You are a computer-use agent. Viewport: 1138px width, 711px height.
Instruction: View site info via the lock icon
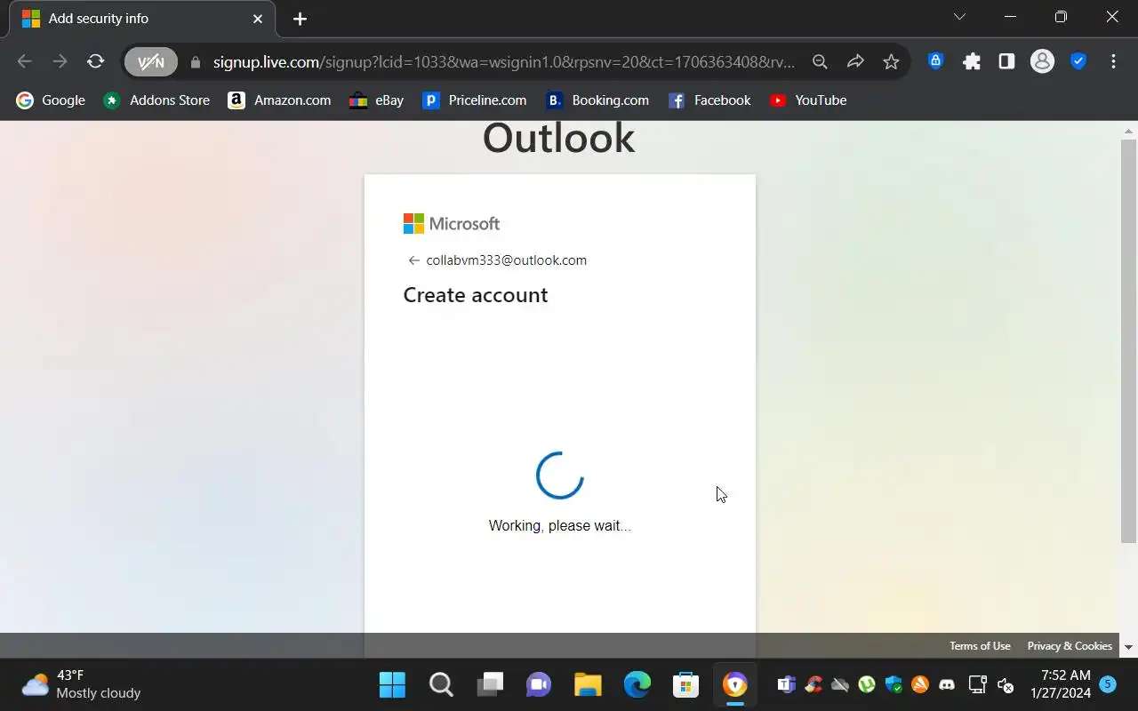coord(196,62)
